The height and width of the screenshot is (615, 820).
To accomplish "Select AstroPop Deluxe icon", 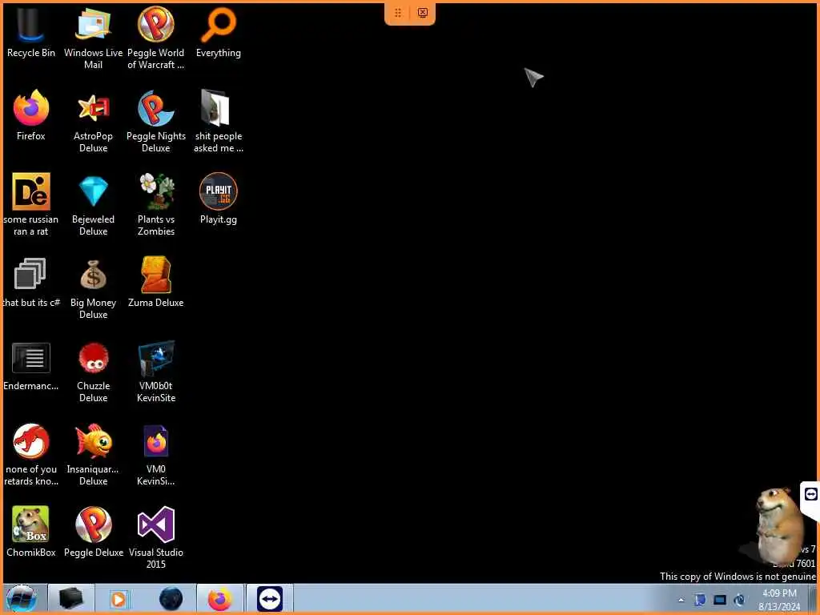I will (x=93, y=122).
